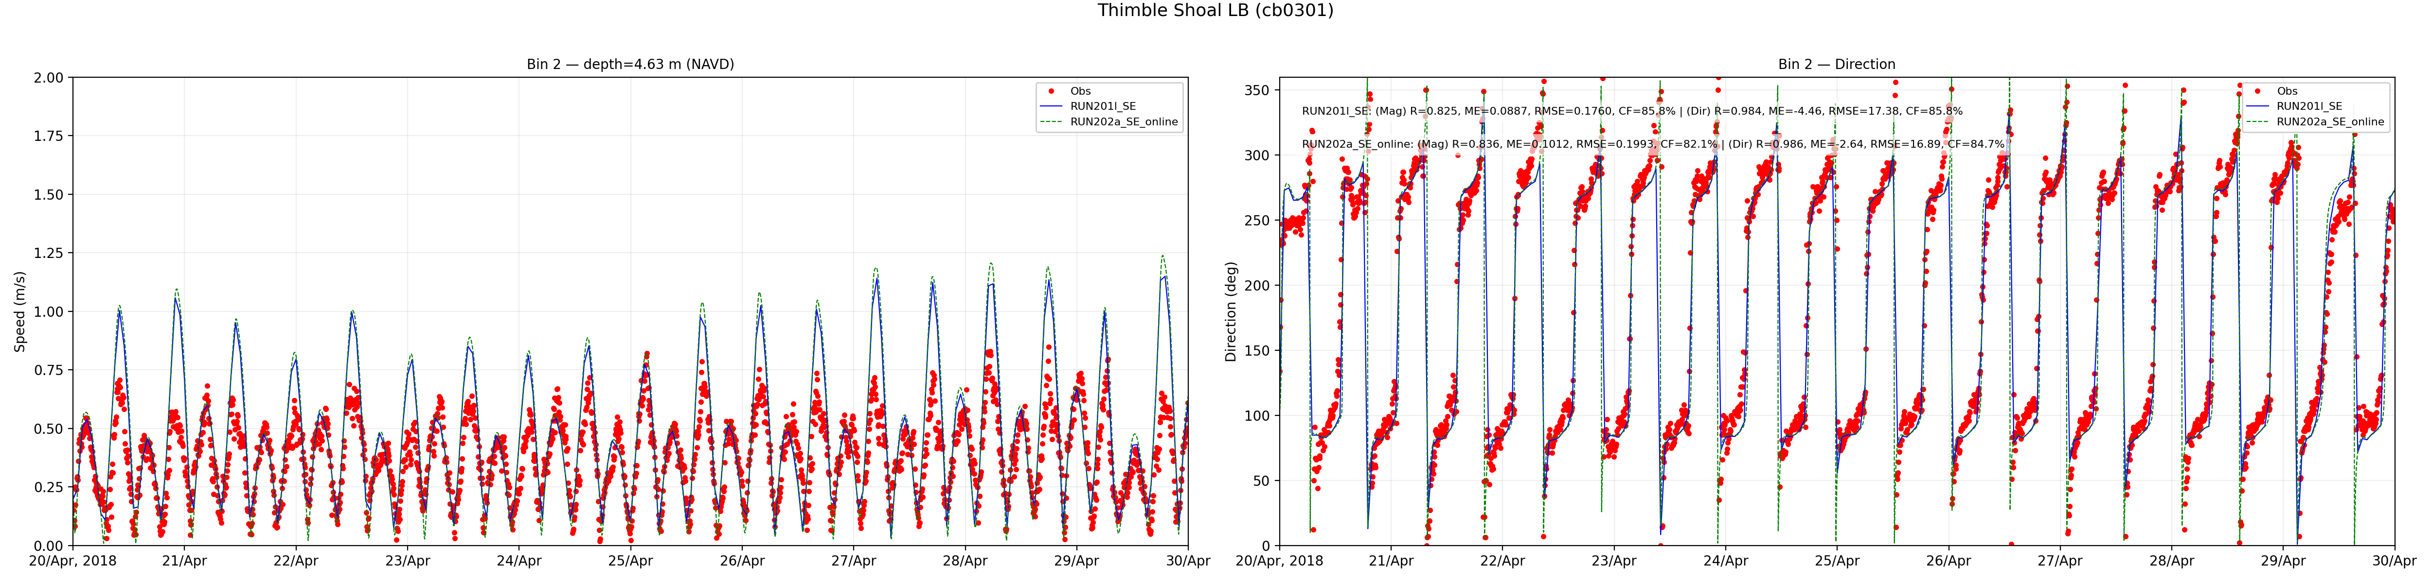Click direction axis tick "50"
The height and width of the screenshot is (583, 2432).
tap(1262, 481)
